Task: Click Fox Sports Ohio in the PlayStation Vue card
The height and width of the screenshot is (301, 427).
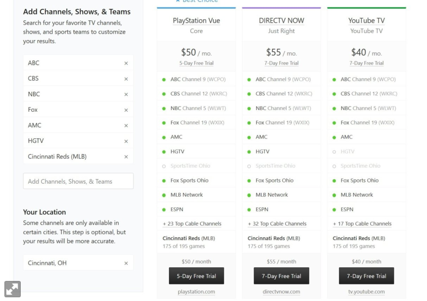Action: (189, 180)
